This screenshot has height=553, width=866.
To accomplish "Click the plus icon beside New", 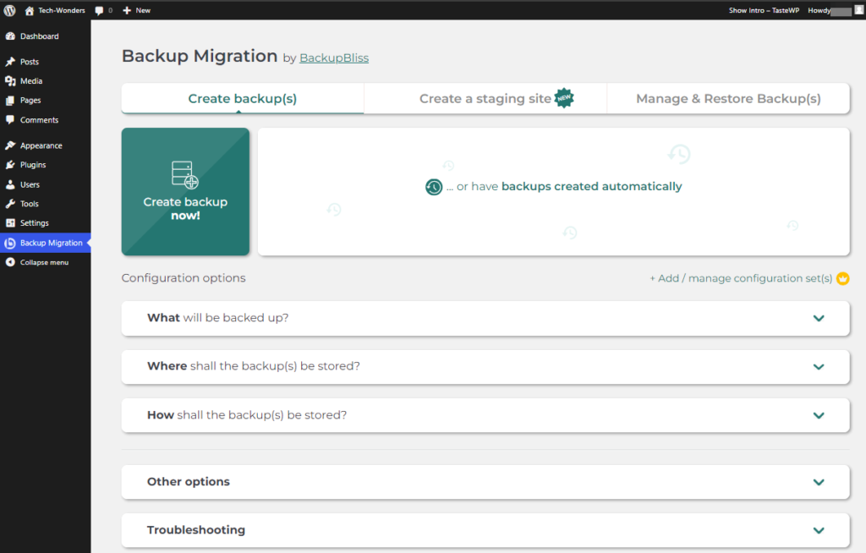I will [x=127, y=10].
